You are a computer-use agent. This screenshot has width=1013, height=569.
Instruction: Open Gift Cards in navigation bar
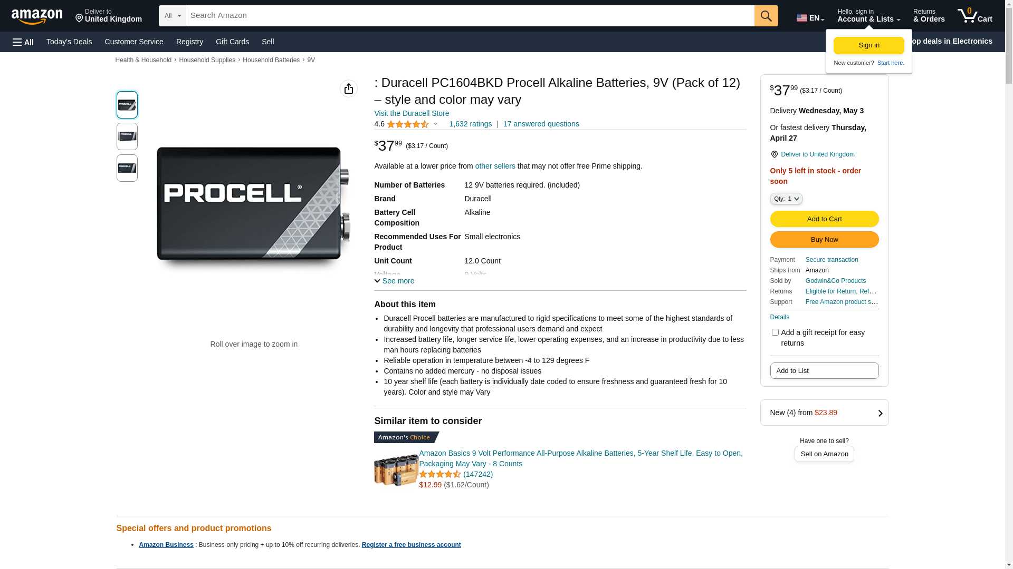tap(232, 42)
